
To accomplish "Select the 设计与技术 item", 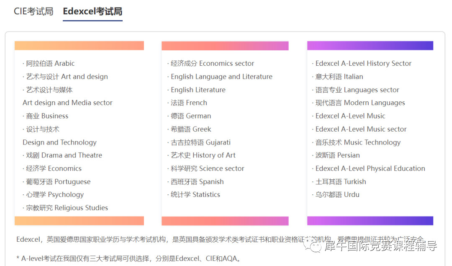I will point(43,129).
